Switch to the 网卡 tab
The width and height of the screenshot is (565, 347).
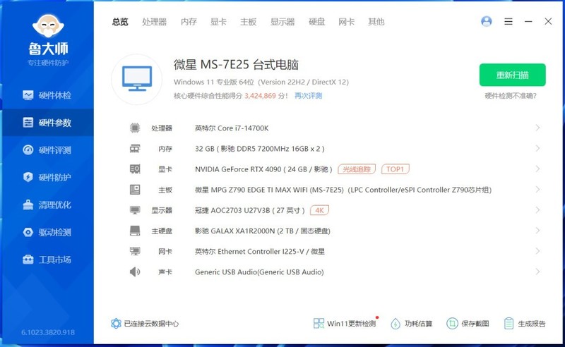pyautogui.click(x=346, y=22)
